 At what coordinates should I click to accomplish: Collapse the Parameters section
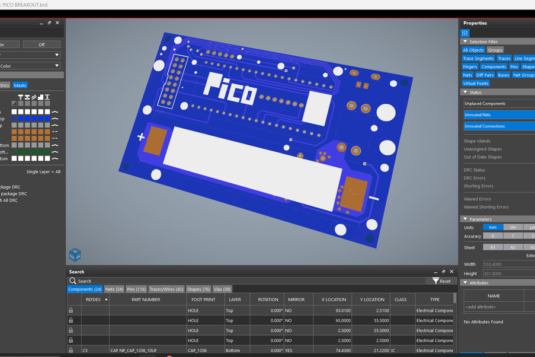point(465,219)
